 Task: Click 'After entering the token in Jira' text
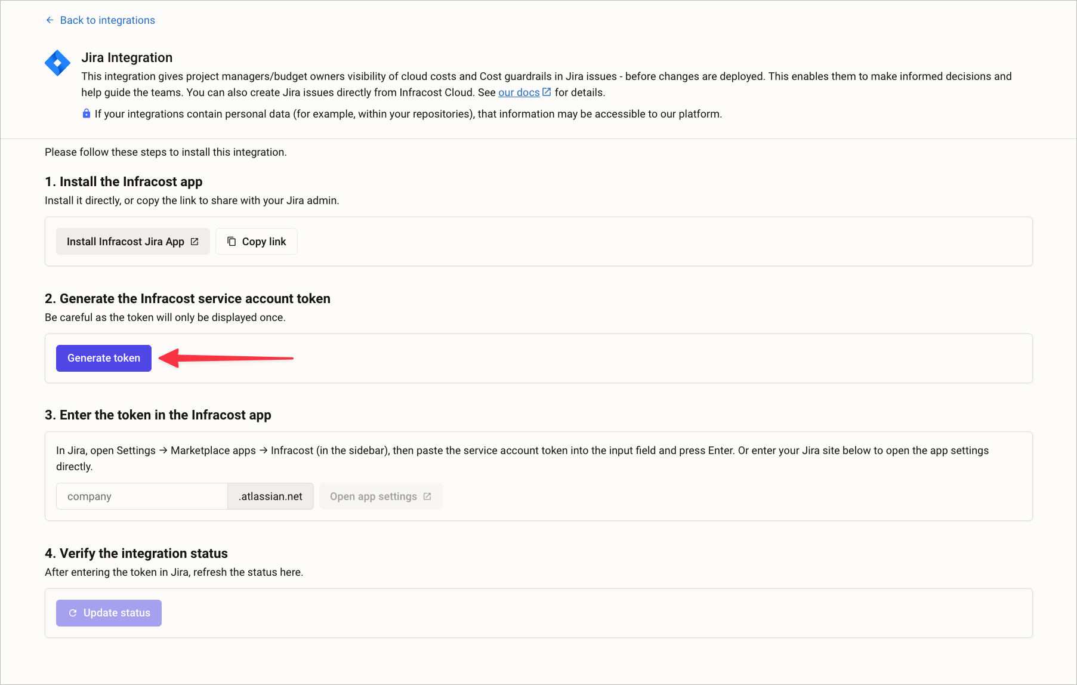tap(174, 572)
